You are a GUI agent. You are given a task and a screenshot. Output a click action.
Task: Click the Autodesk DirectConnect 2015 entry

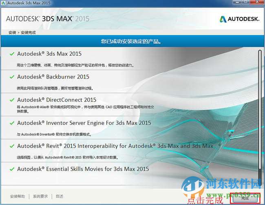57,100
